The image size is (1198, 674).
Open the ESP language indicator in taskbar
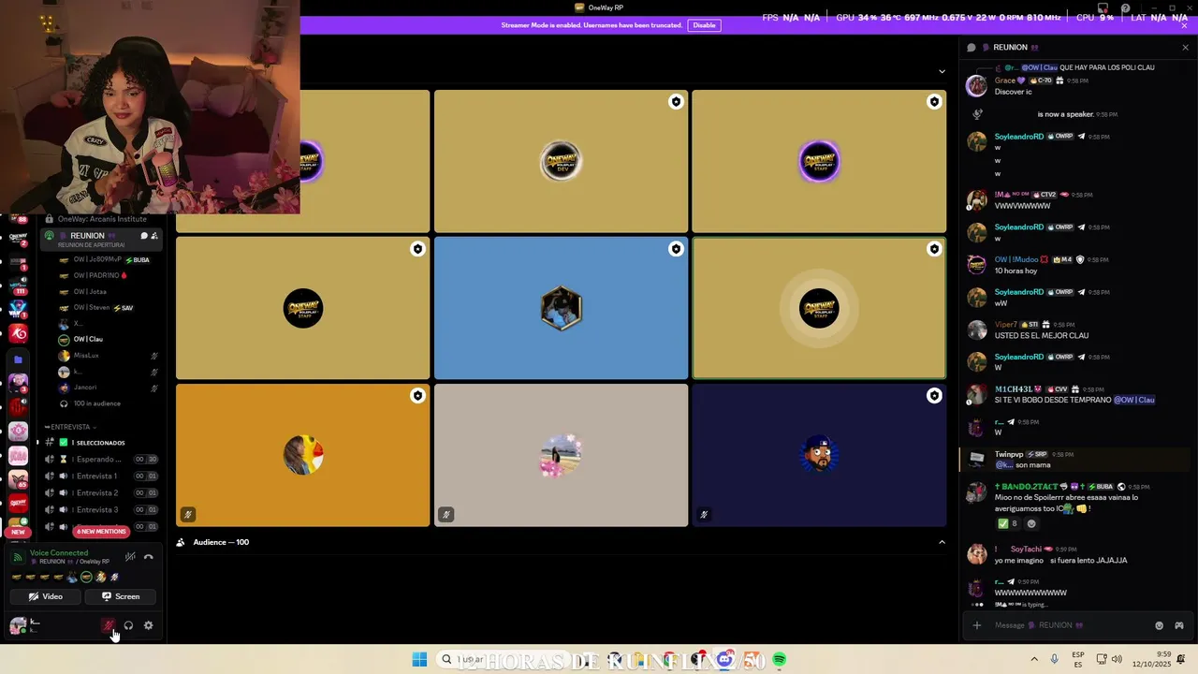coord(1078,659)
